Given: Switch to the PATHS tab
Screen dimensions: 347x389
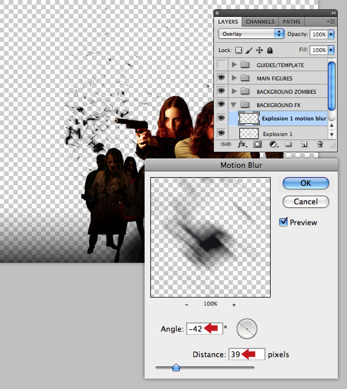Looking at the screenshot, I should [x=291, y=22].
